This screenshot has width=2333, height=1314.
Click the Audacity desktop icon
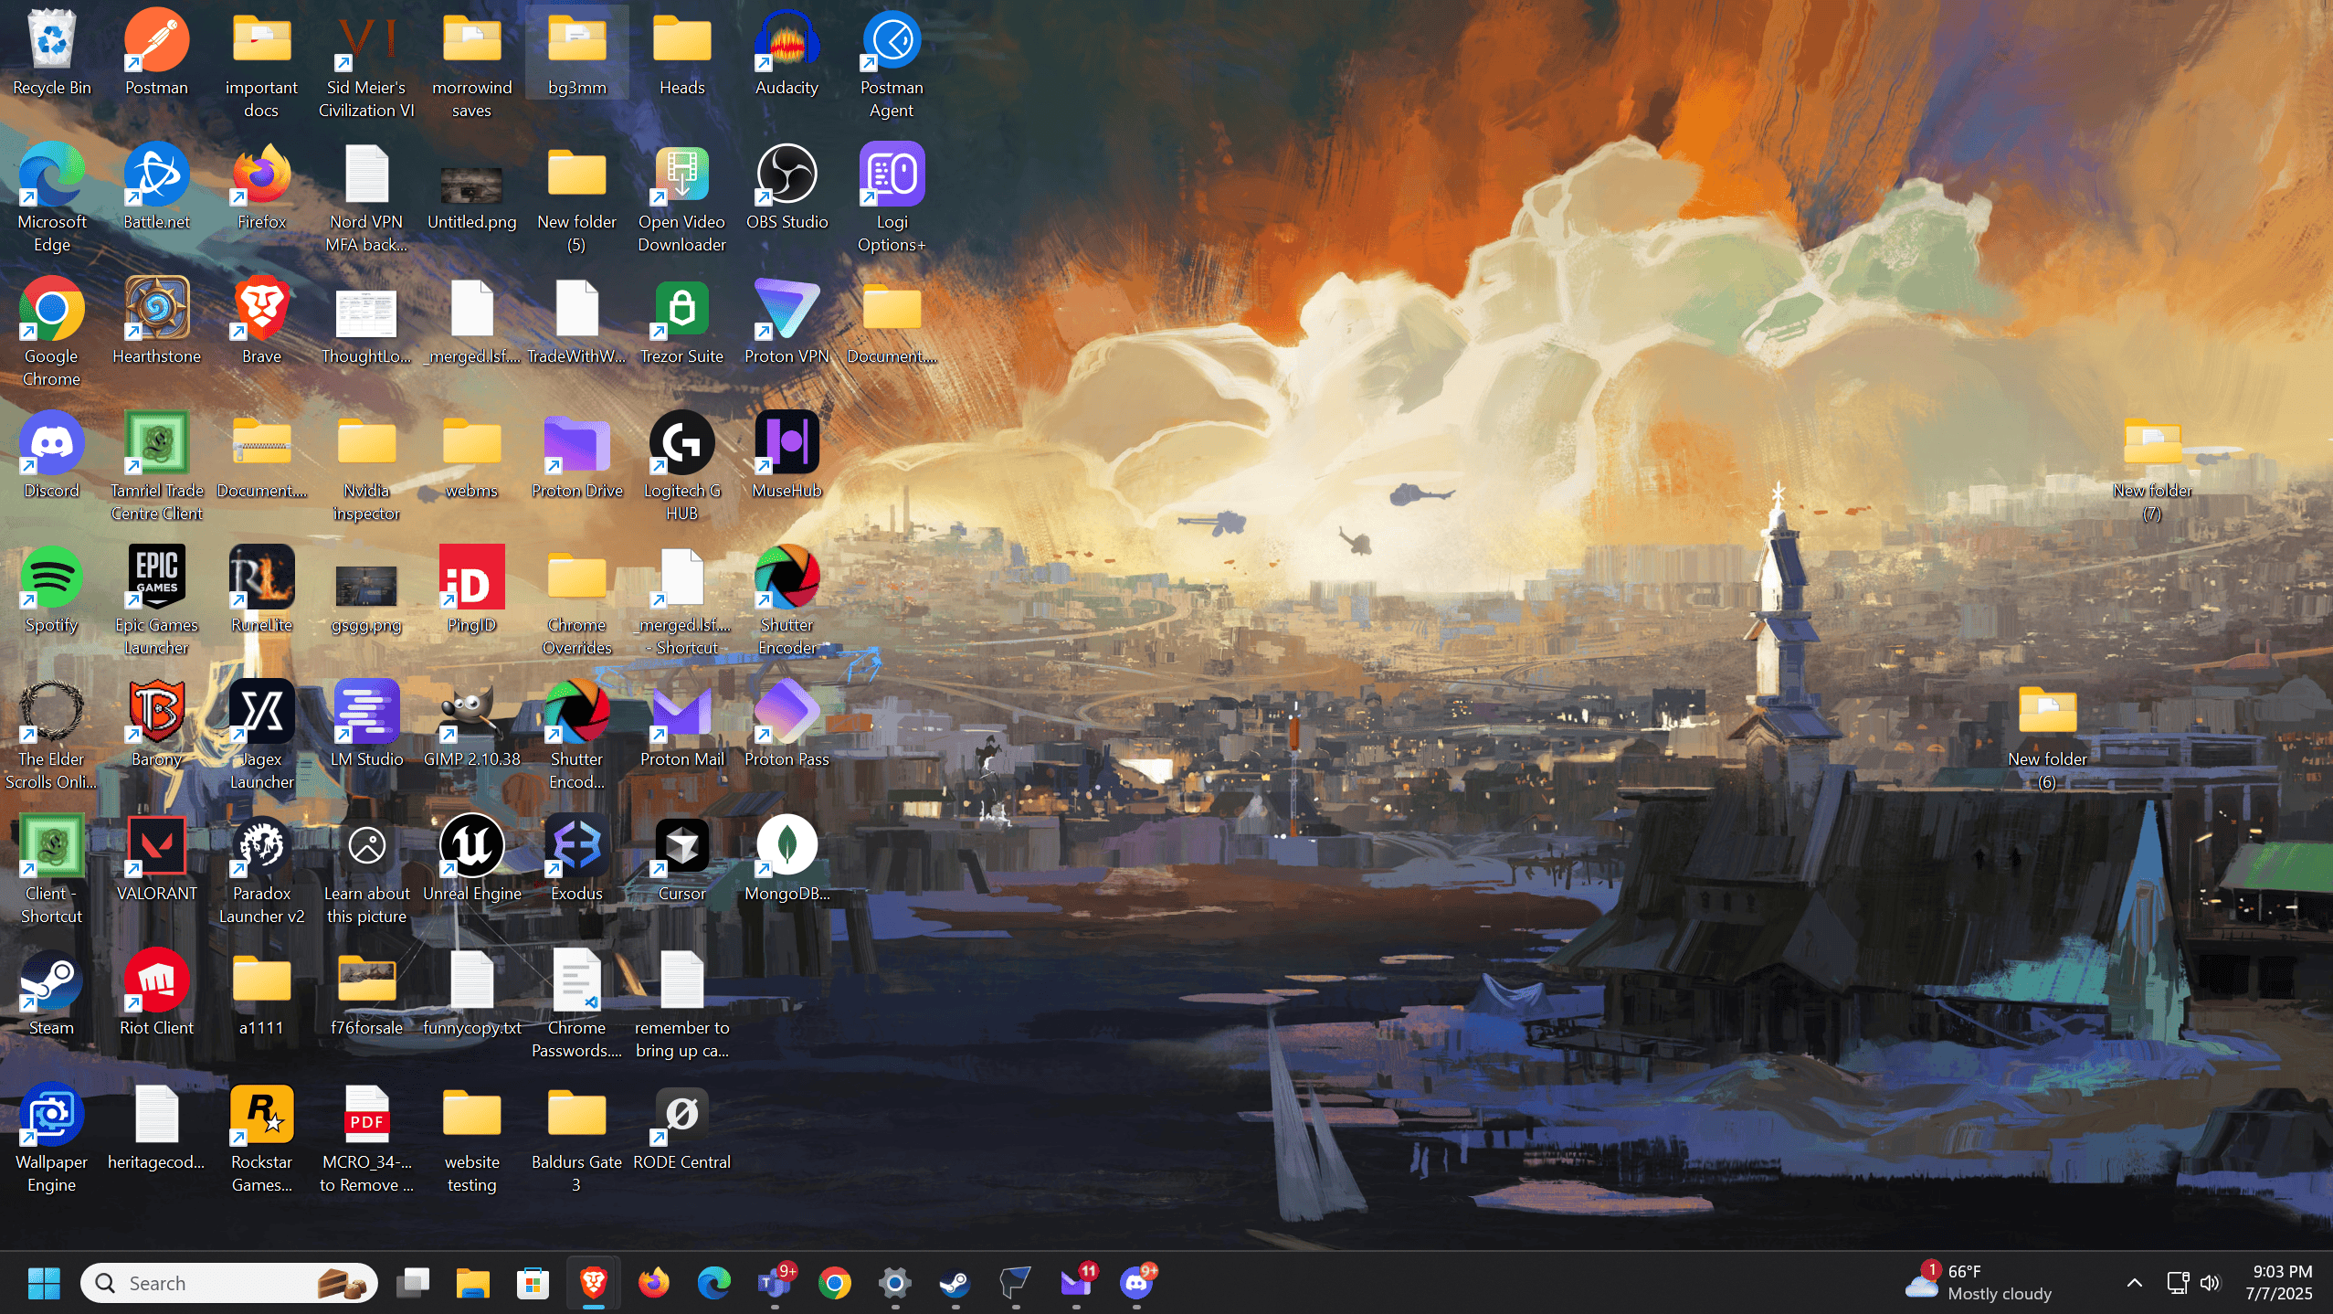coord(786,53)
